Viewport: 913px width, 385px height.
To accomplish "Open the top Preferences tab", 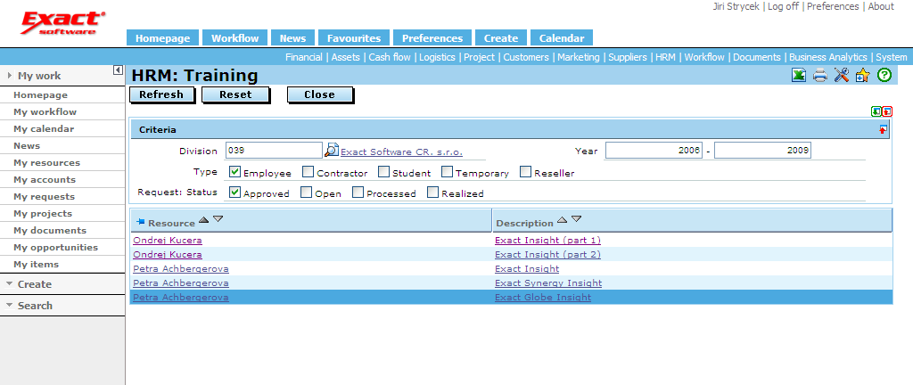I will (432, 37).
